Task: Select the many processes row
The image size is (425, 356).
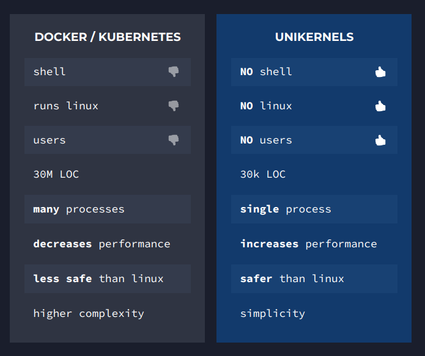Action: click(x=108, y=209)
